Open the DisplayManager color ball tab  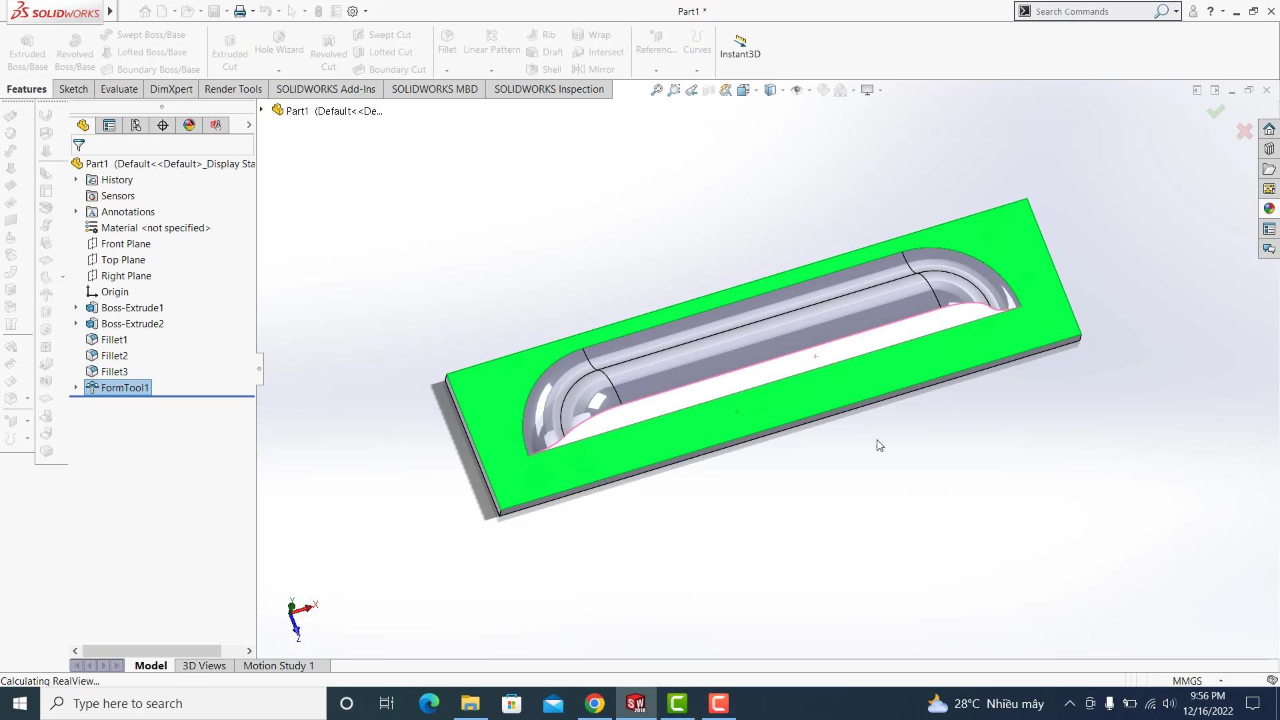click(189, 125)
